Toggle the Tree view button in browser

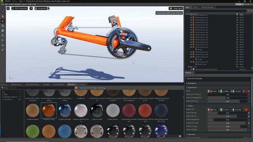(x=4, y=88)
